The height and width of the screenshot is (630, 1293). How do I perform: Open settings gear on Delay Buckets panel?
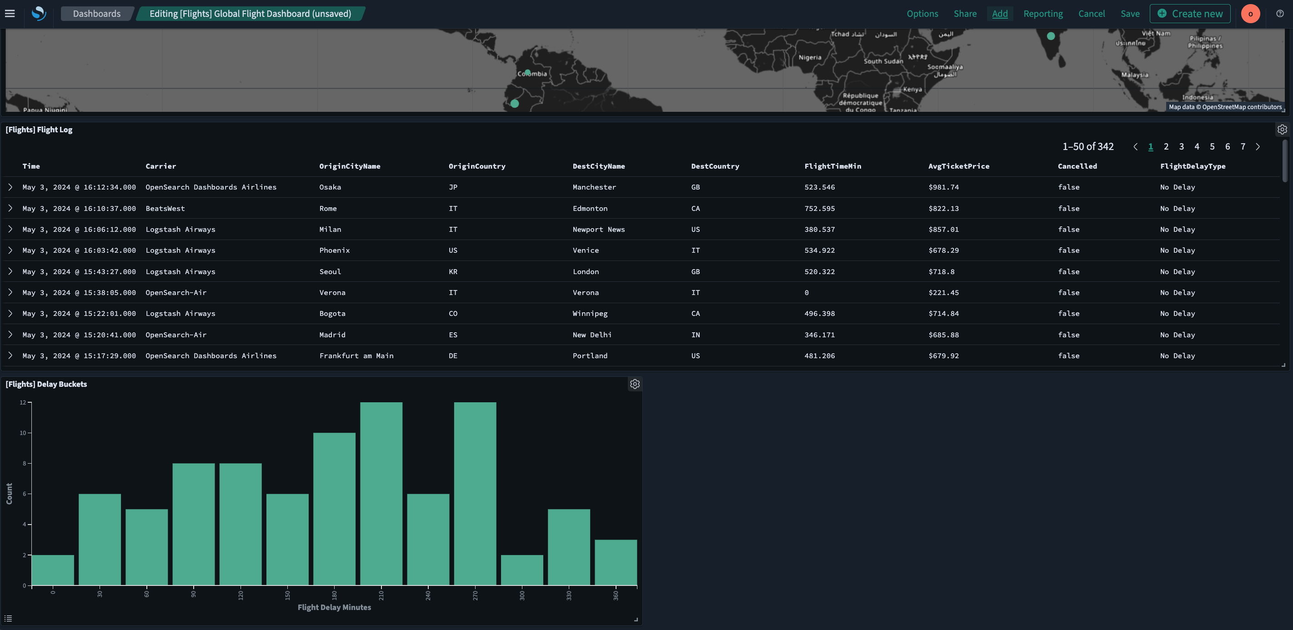pyautogui.click(x=635, y=384)
